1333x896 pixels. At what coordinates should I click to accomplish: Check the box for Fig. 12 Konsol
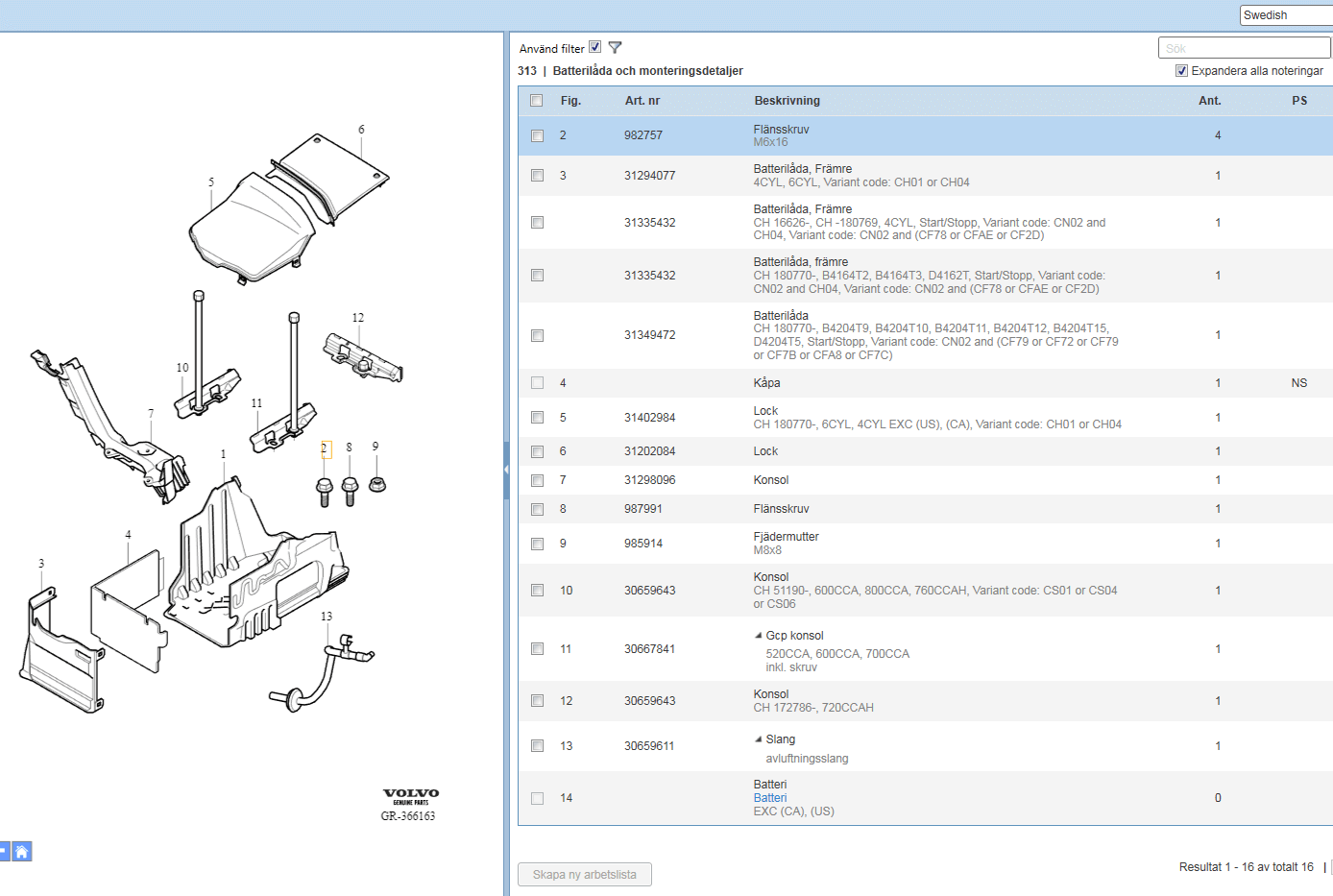[537, 701]
